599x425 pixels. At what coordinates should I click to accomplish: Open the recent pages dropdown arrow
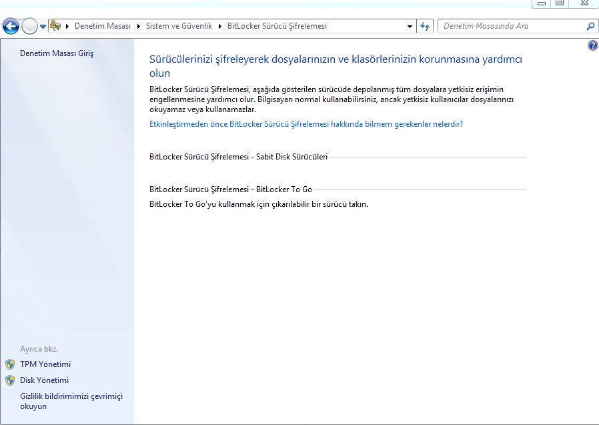coord(43,27)
